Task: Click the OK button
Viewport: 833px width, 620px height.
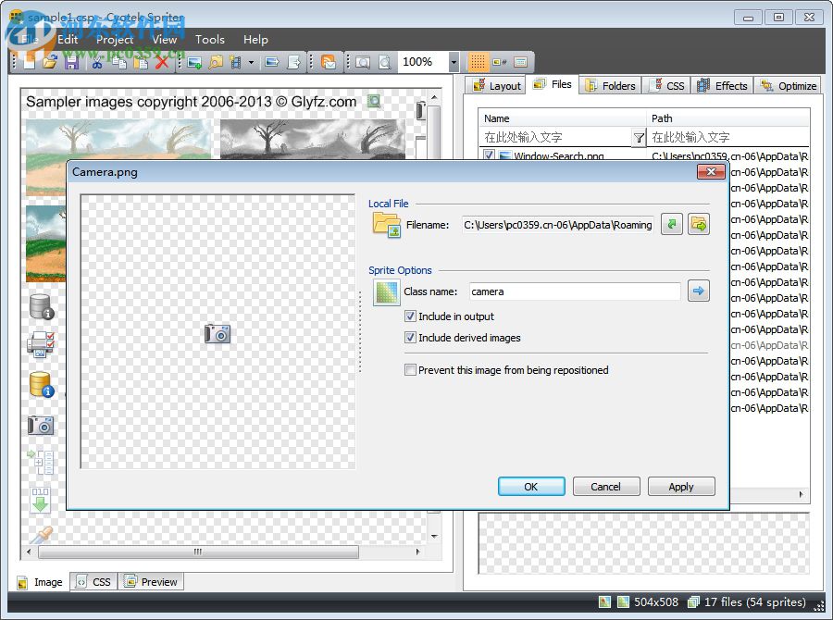Action: [531, 487]
